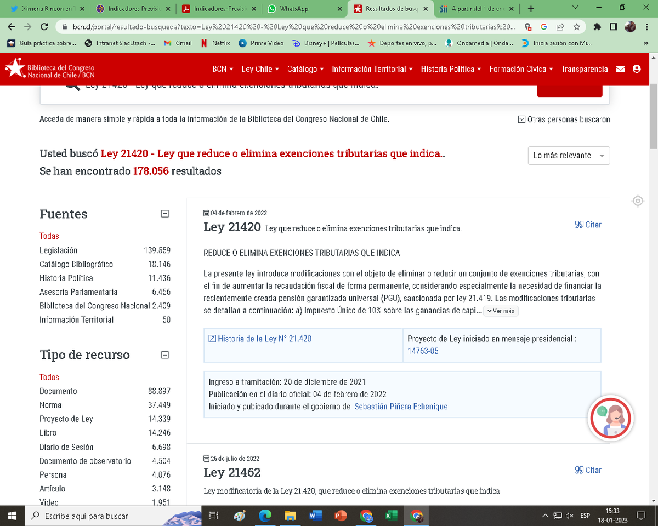Open project link 14763-05
The image size is (658, 526).
click(x=423, y=351)
